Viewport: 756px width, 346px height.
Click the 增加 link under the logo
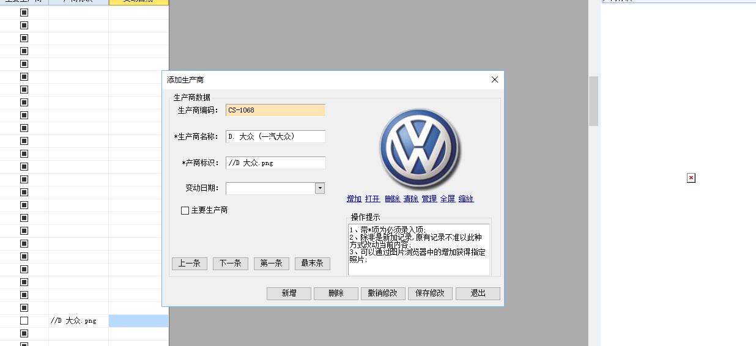(354, 199)
